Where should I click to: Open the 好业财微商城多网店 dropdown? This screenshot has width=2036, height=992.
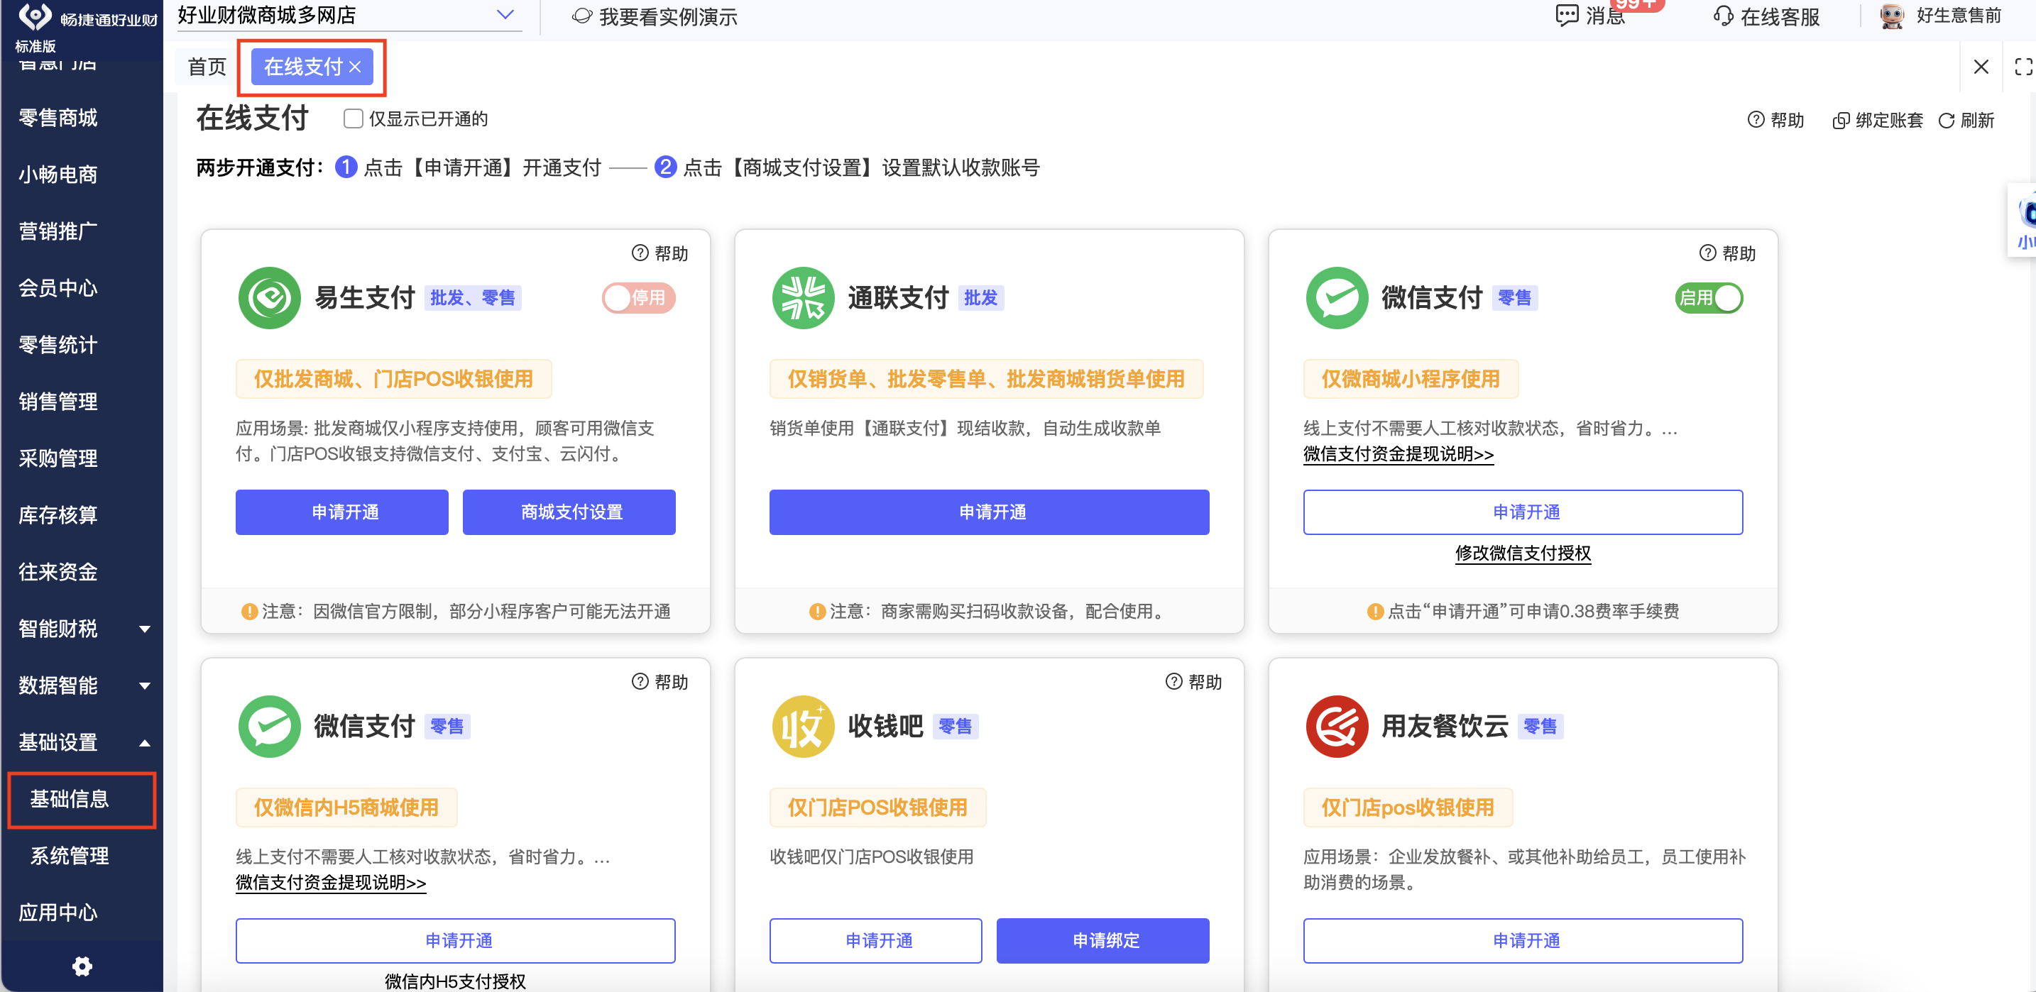click(349, 15)
